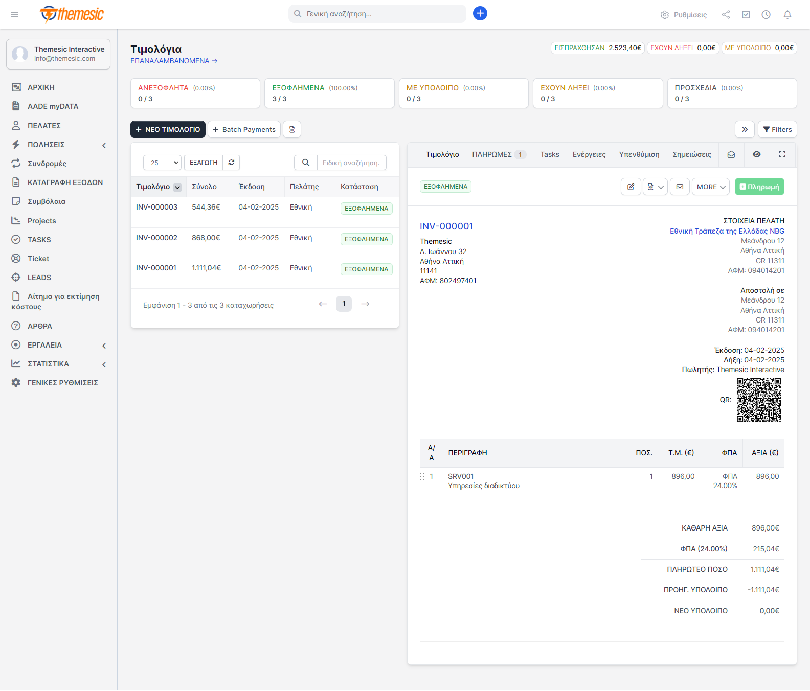Image resolution: width=810 pixels, height=691 pixels.
Task: Go to next page arrow
Action: pos(365,304)
